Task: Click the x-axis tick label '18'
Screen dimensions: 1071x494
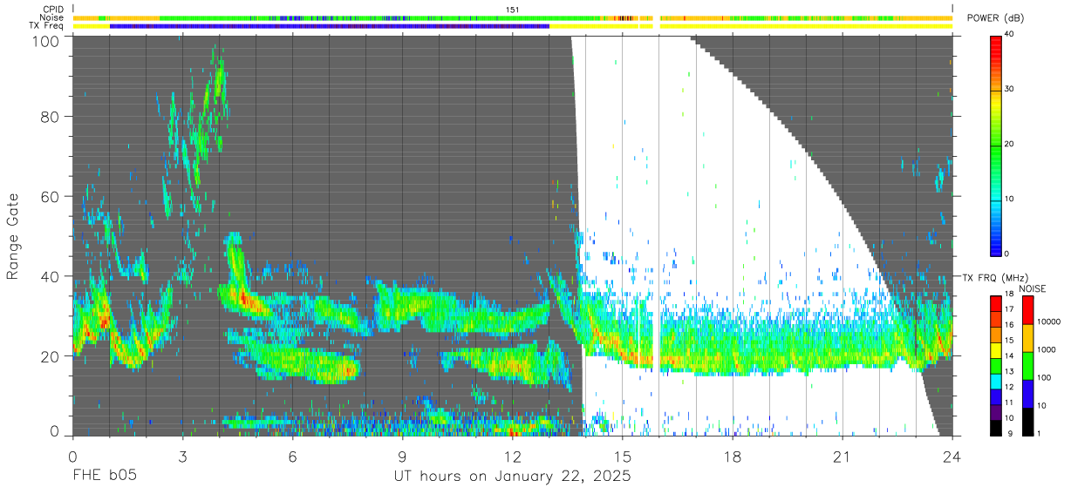Action: [x=733, y=456]
